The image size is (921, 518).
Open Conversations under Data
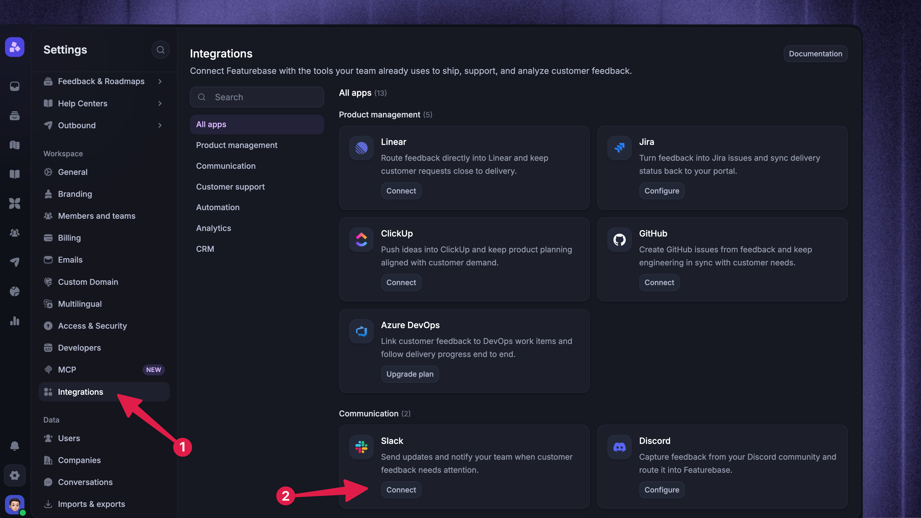pos(104,482)
